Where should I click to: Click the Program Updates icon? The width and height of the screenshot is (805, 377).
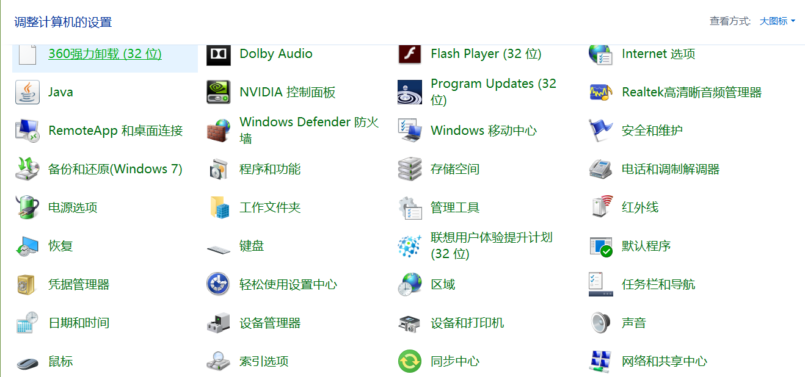[x=409, y=92]
